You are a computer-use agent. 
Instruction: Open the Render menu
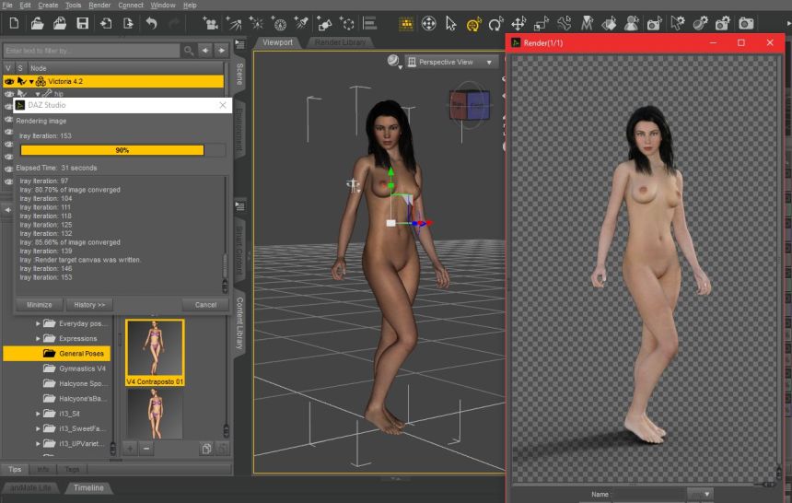99,6
